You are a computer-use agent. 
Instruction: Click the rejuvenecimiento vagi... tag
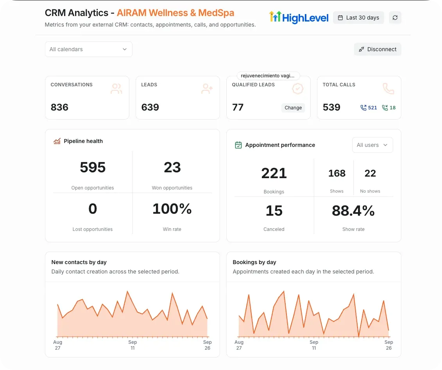click(x=268, y=75)
